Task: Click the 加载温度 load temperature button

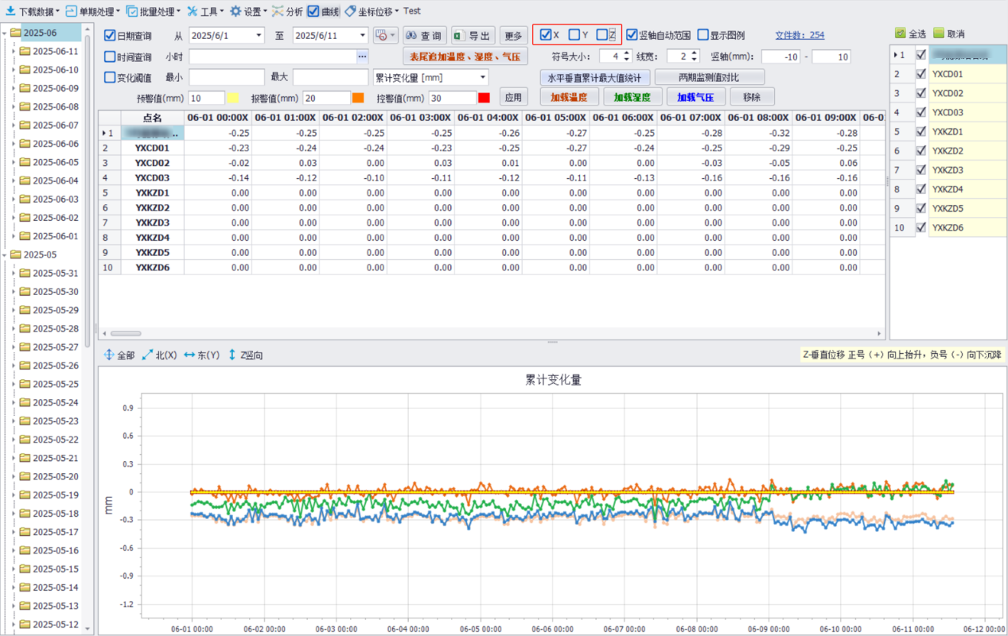Action: [569, 97]
